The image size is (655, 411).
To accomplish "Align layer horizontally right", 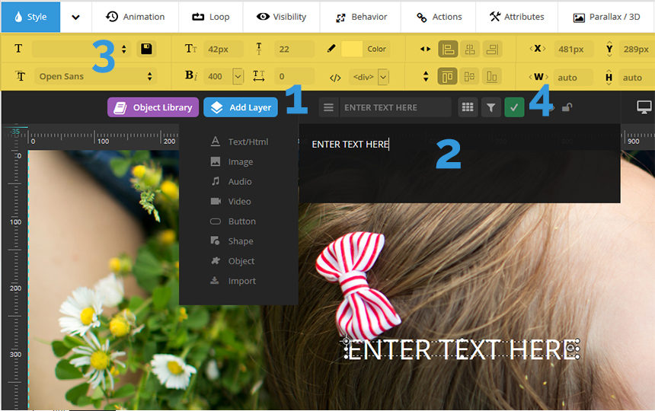I will (x=492, y=49).
